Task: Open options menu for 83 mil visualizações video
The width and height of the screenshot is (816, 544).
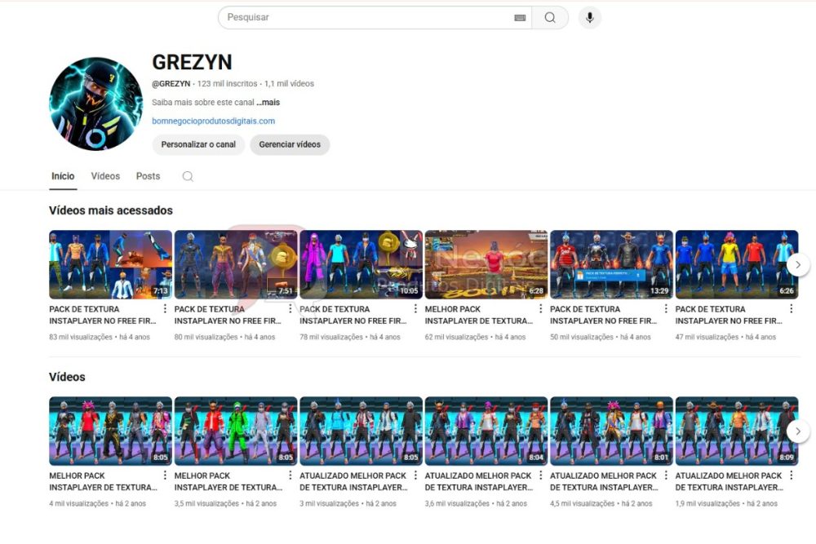Action: [166, 309]
